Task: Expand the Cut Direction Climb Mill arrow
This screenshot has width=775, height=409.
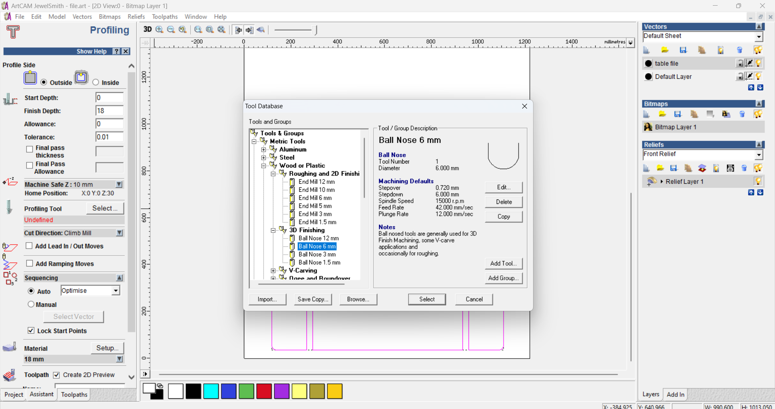Action: (120, 233)
